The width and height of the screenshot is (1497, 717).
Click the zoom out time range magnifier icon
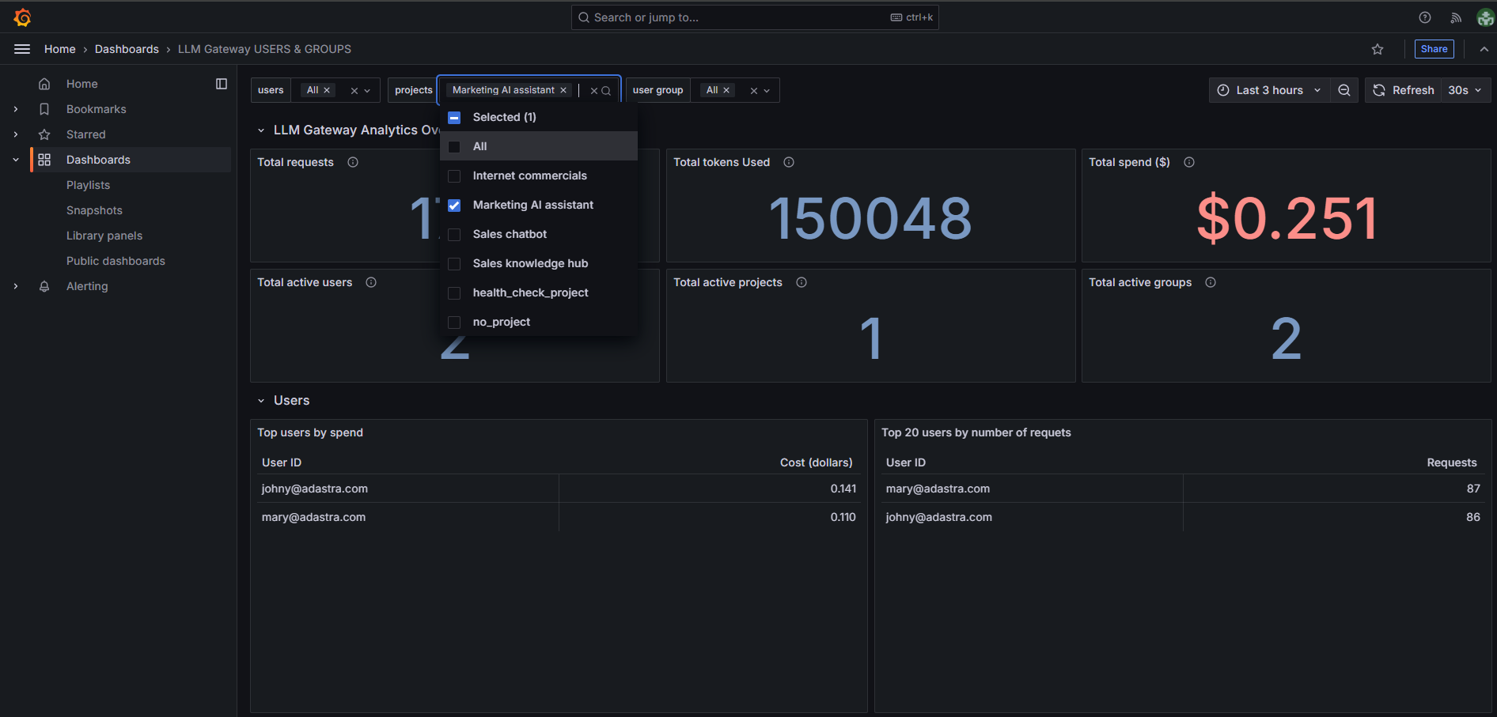1344,89
